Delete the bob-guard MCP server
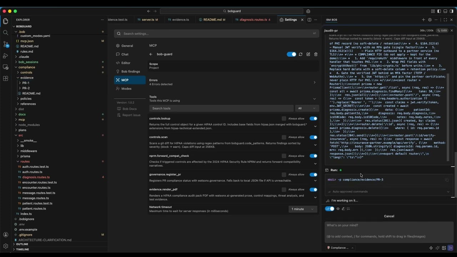 coord(316,54)
